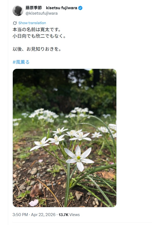
Task: Click the large foreground white flower
Action: tap(79, 158)
